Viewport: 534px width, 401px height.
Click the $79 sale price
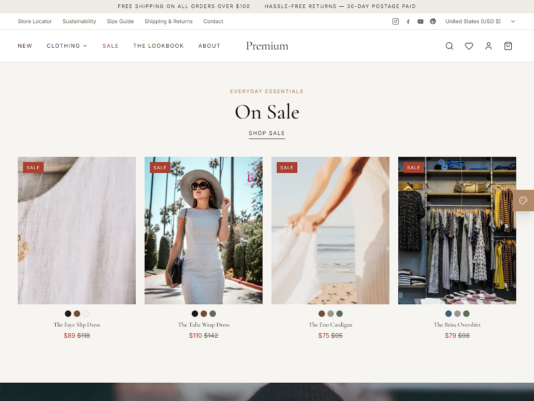tap(450, 336)
